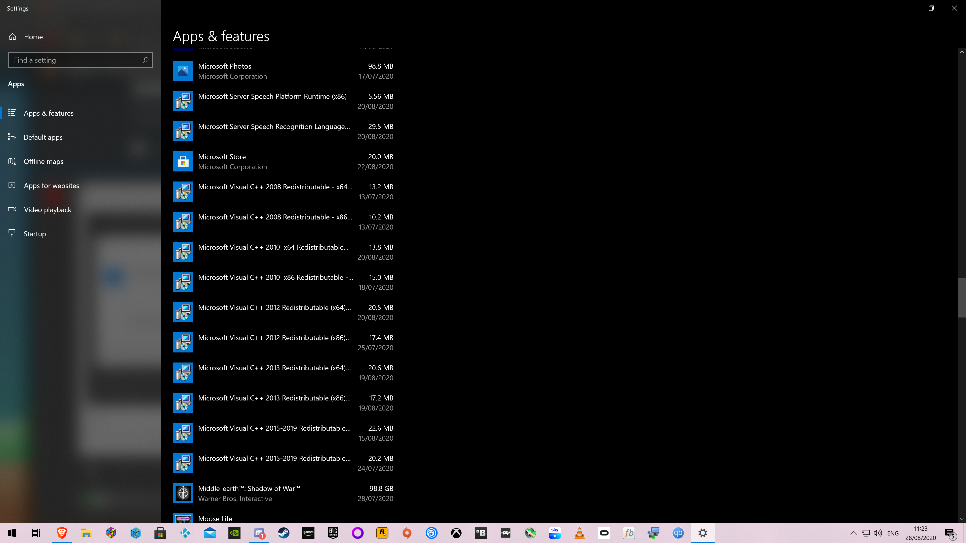This screenshot has height=543, width=966.
Task: Open VLC media player from taskbar
Action: point(579,533)
